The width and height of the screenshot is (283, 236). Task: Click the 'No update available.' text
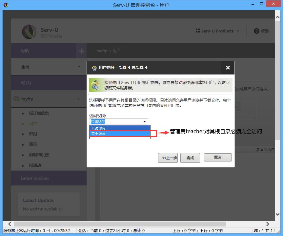click(42, 209)
